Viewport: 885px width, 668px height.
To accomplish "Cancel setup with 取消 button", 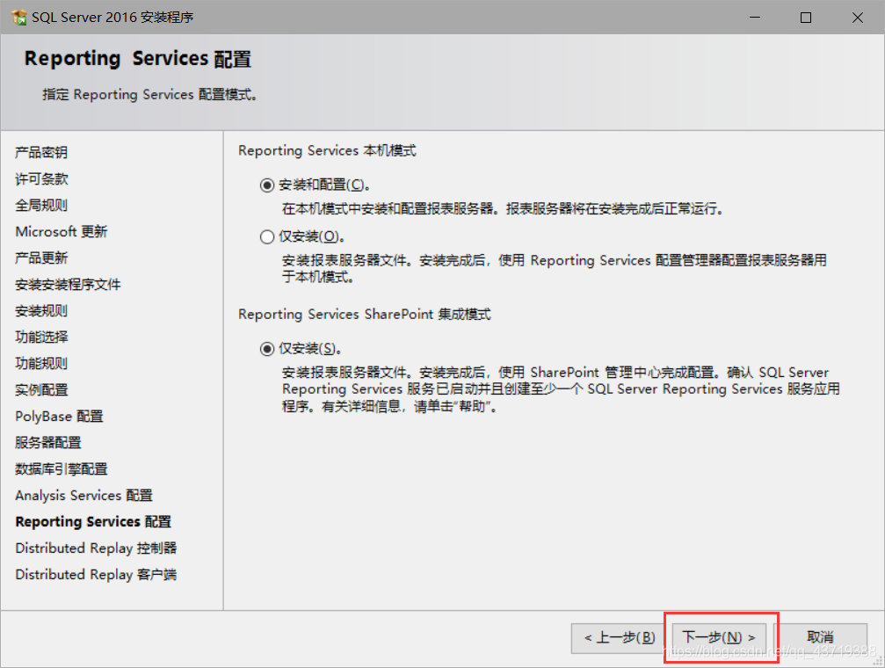I will pos(820,638).
